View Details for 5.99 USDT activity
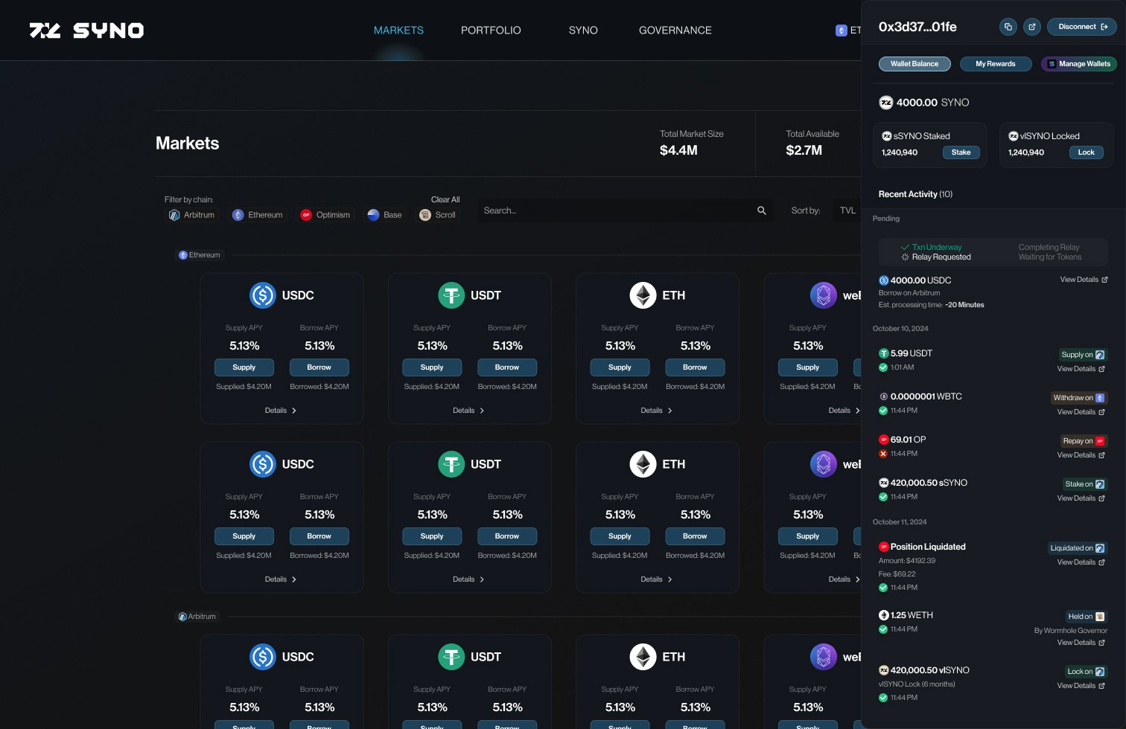Viewport: 1126px width, 729px height. coord(1081,369)
